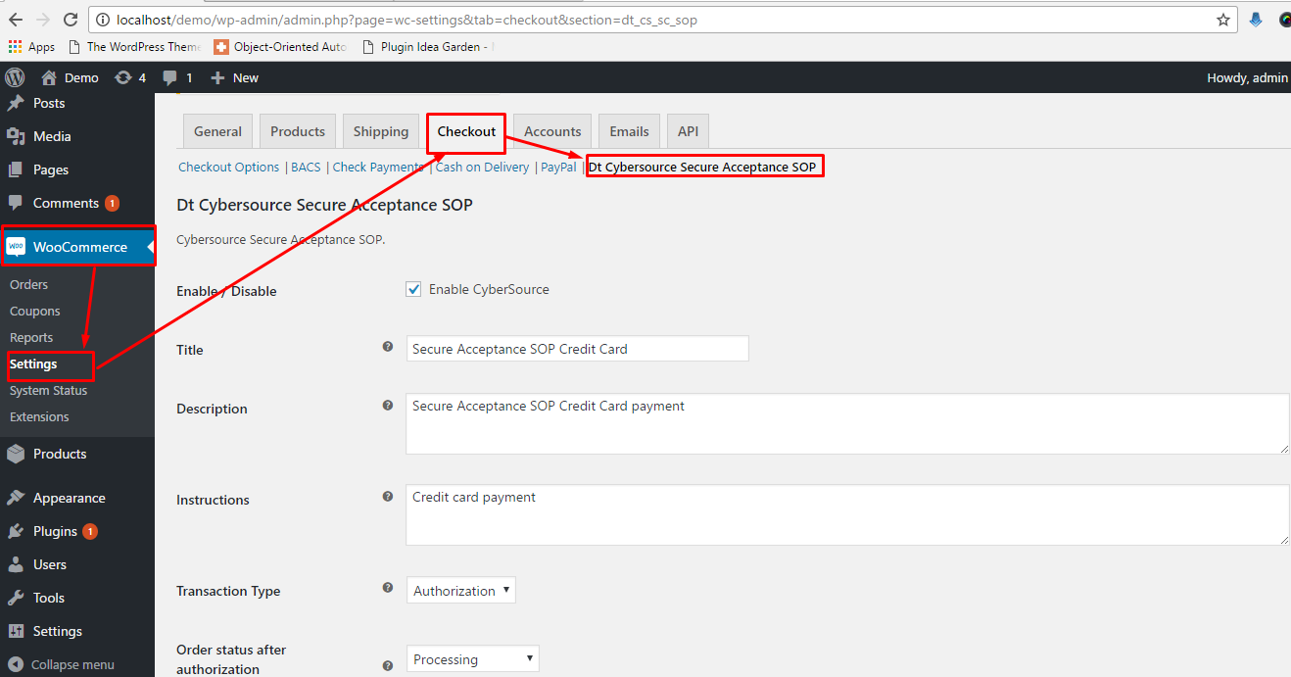
Task: Select the Products cube icon in sidebar
Action: tap(15, 454)
